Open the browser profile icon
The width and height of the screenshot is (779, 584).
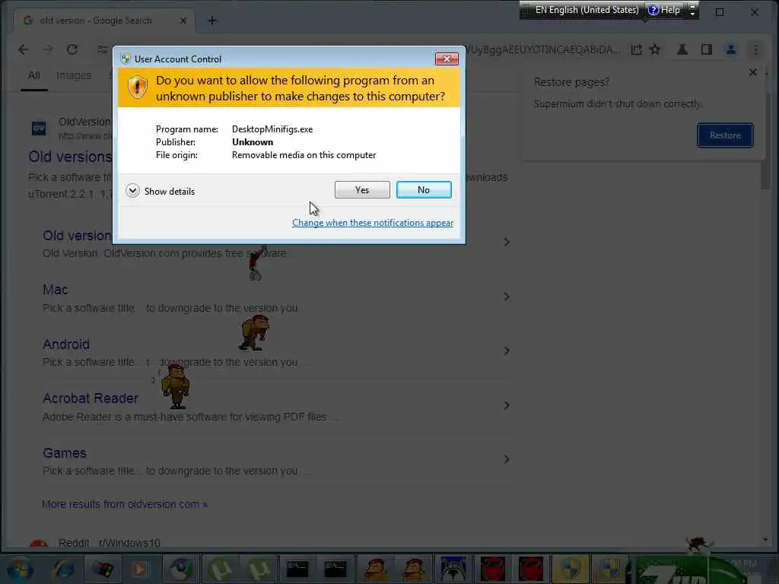click(731, 49)
